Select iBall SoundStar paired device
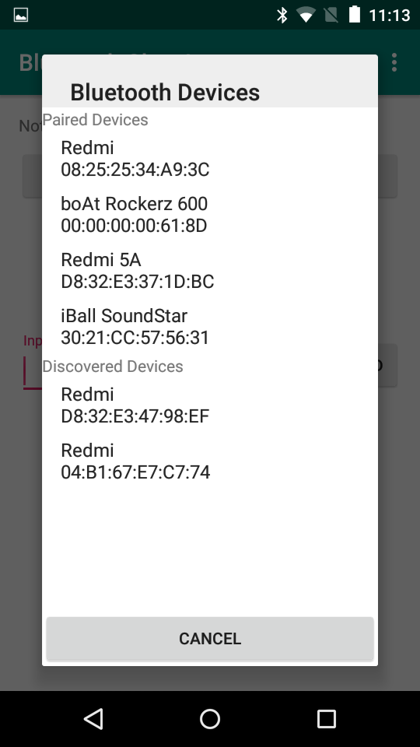420x747 pixels. click(210, 326)
